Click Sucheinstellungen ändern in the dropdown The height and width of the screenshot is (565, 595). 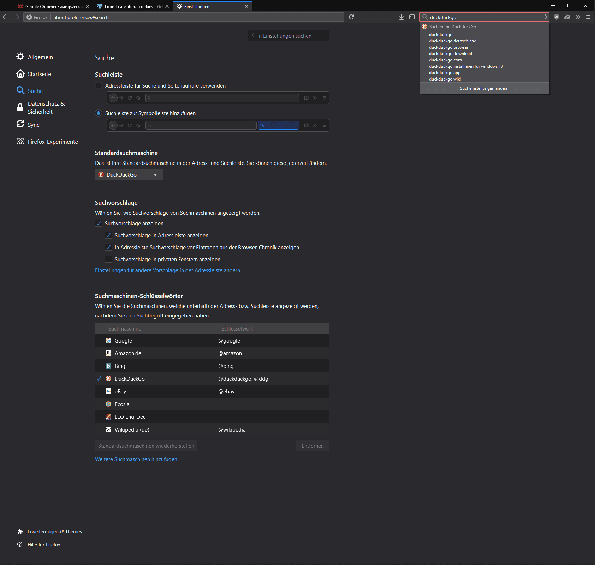pyautogui.click(x=484, y=88)
